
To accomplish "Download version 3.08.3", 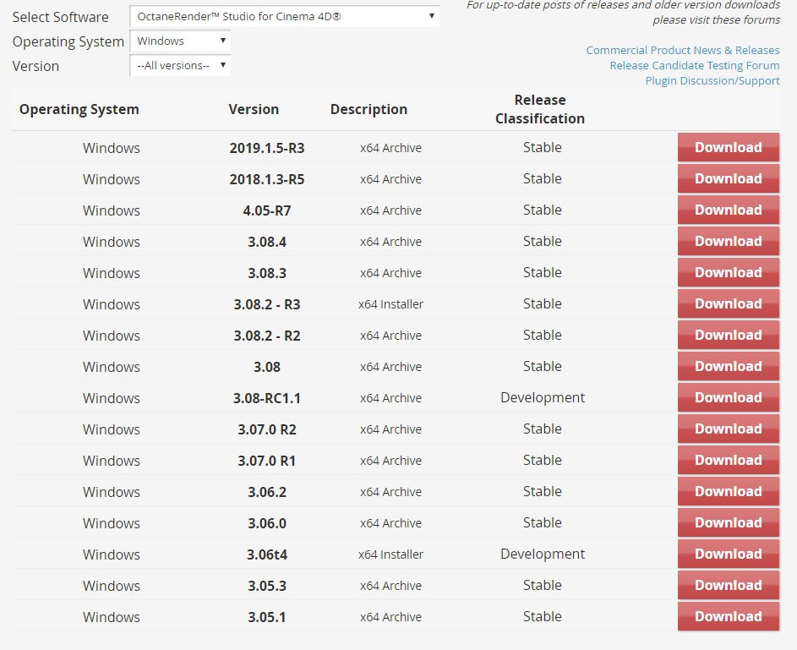I will (x=728, y=272).
